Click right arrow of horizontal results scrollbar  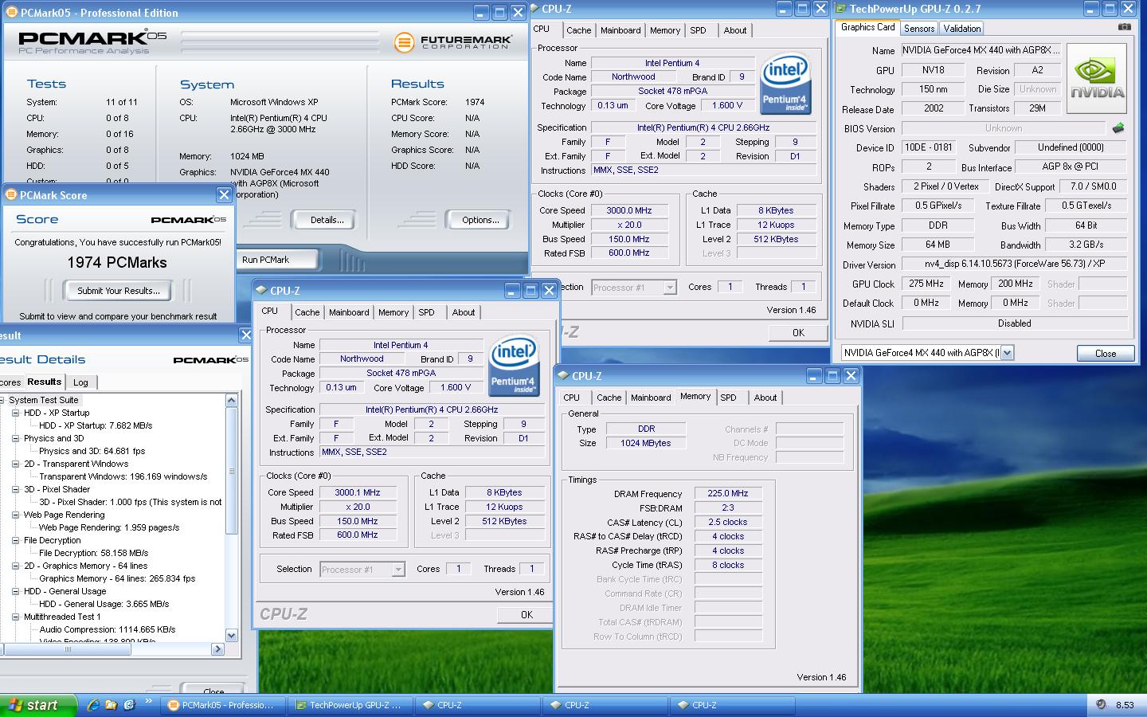point(217,649)
